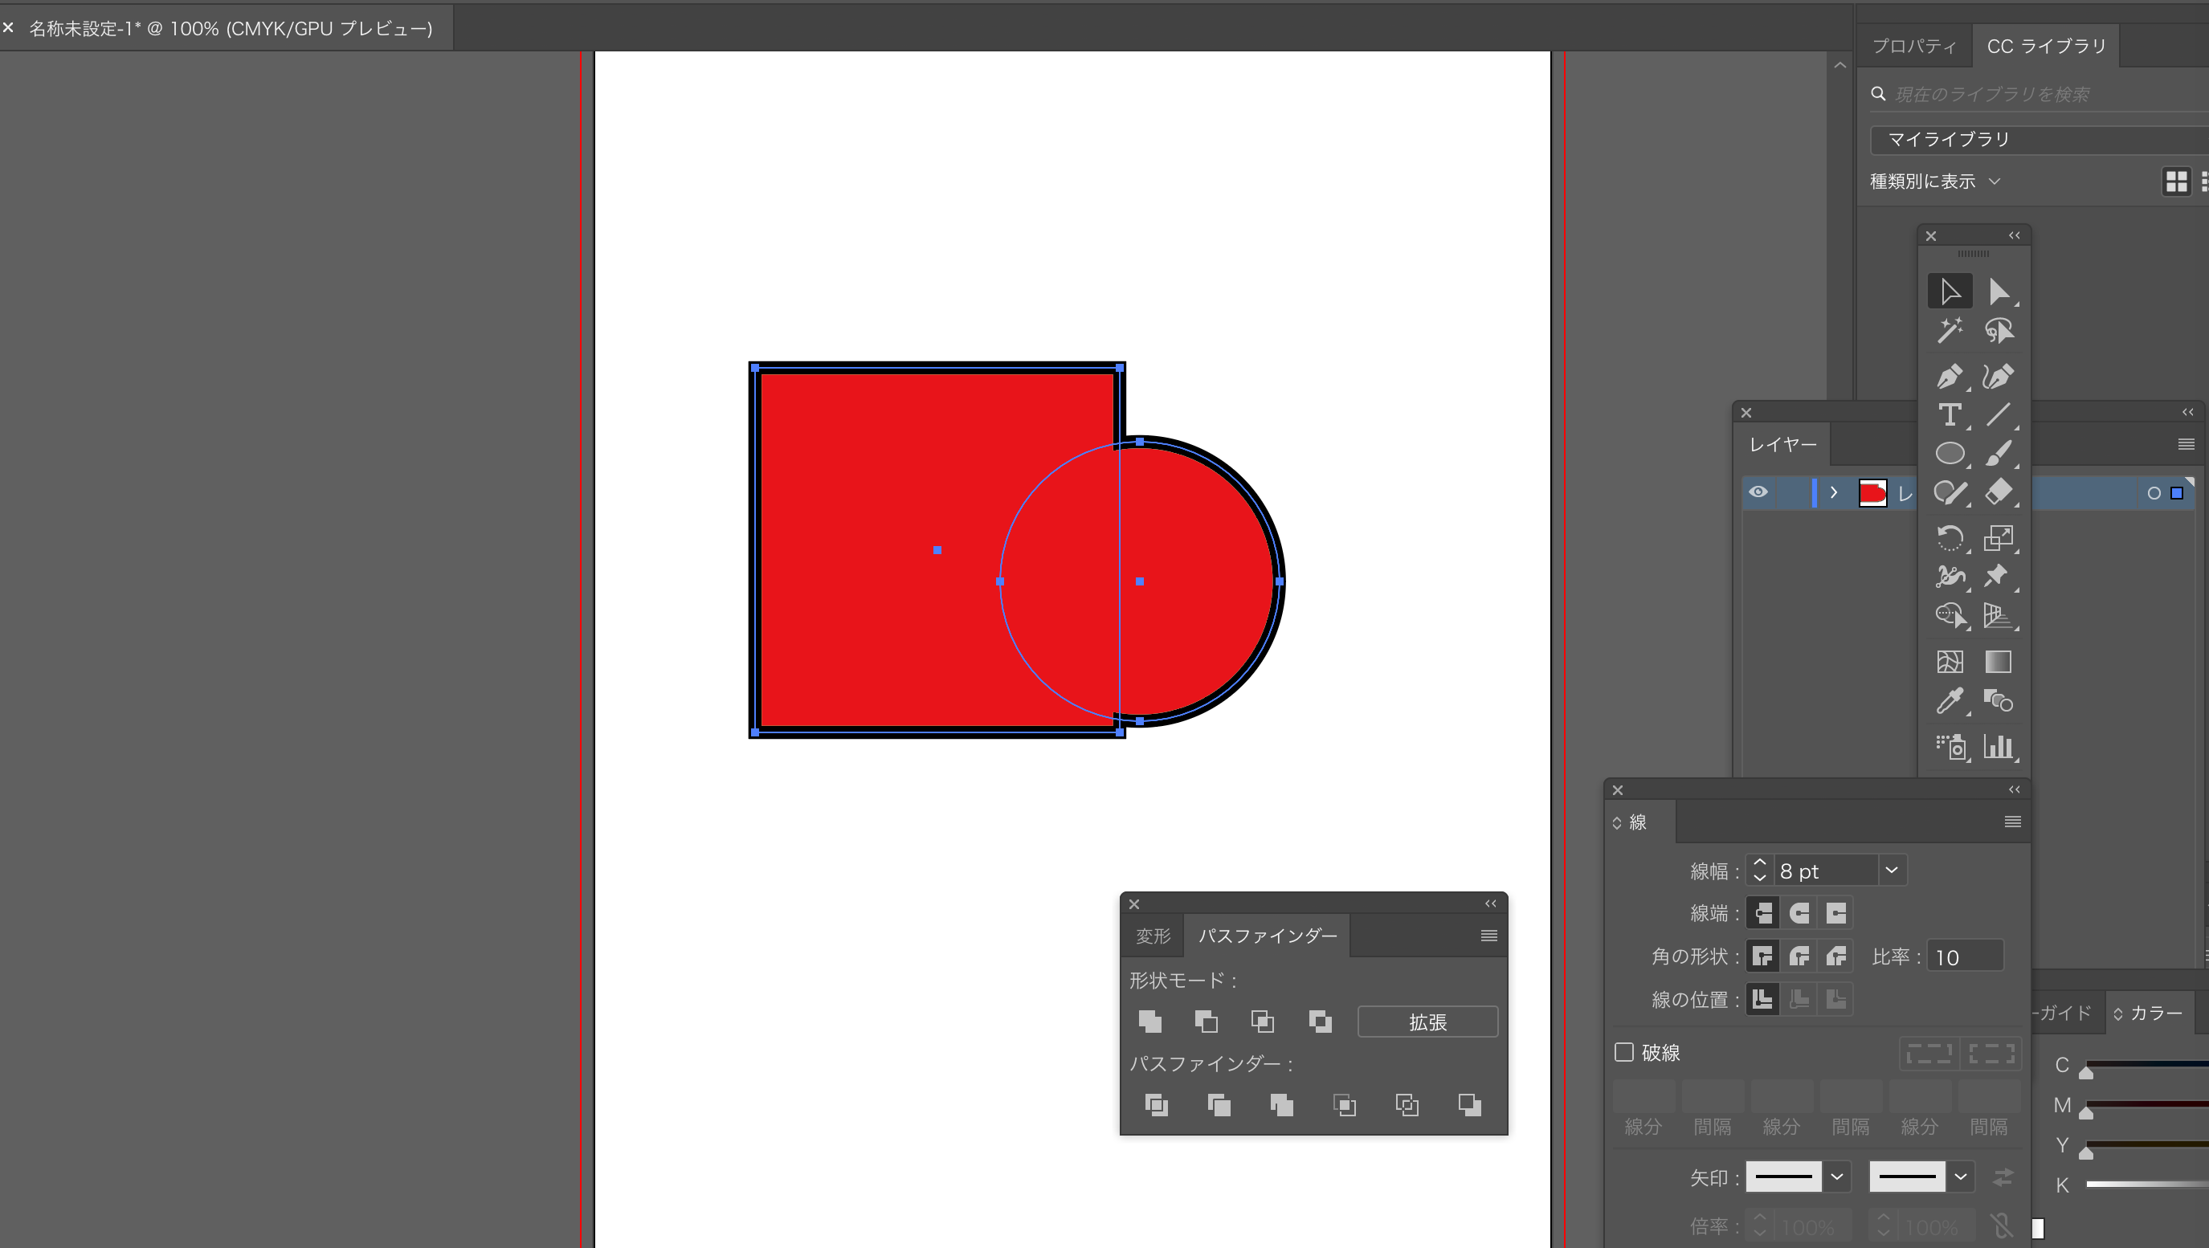Click round cap stroke option

[1799, 913]
